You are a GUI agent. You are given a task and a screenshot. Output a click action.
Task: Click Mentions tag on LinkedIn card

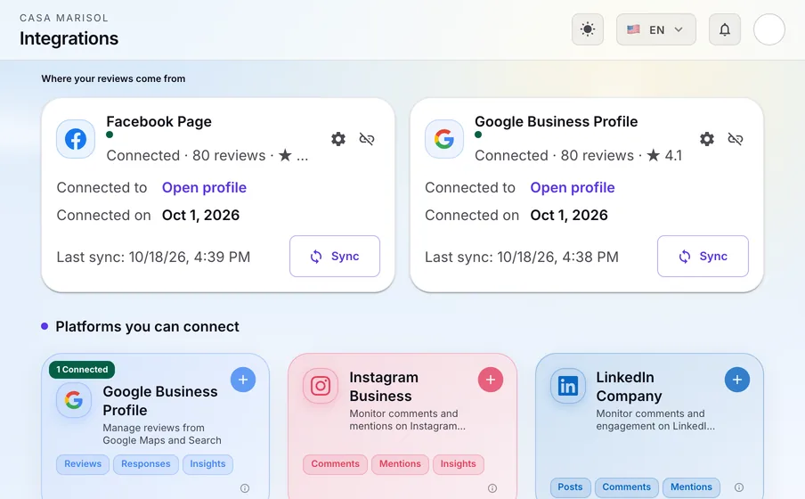[x=691, y=487]
